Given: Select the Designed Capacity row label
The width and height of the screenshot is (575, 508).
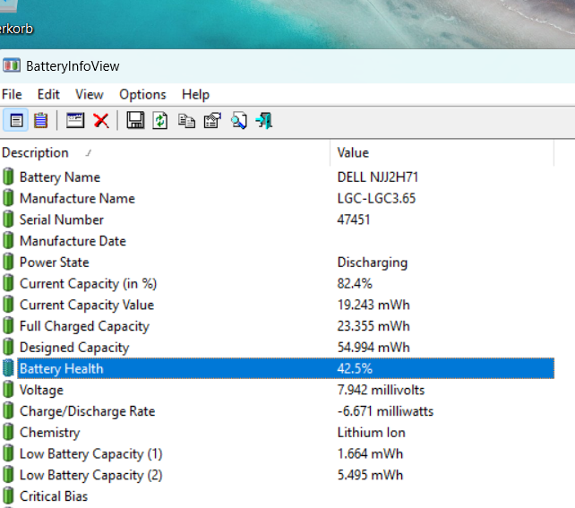Looking at the screenshot, I should click(x=74, y=348).
